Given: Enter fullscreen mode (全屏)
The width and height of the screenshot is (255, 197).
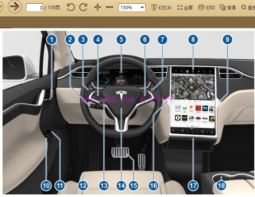Looking at the screenshot, I should coord(185,7).
